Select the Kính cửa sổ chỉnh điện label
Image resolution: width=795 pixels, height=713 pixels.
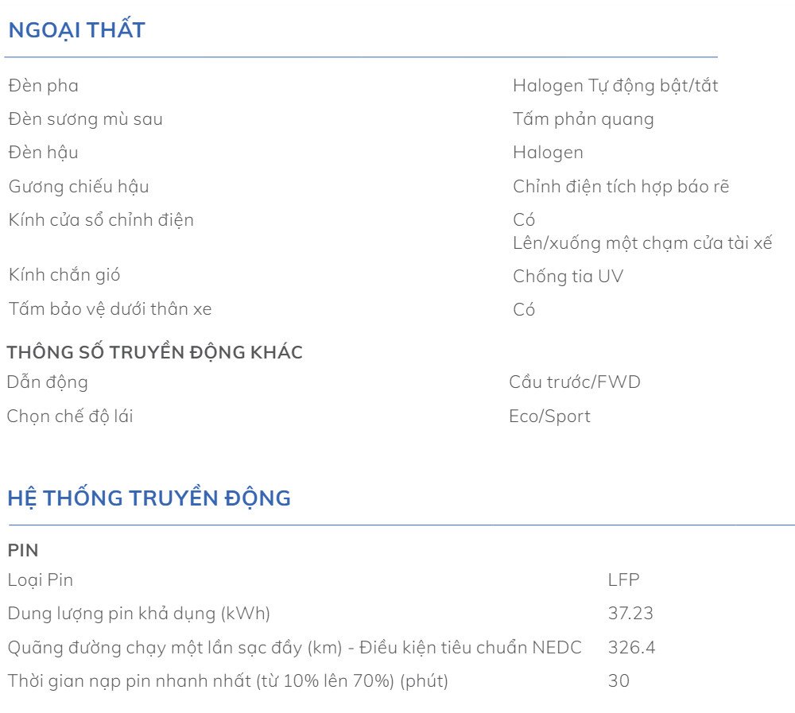(x=101, y=220)
